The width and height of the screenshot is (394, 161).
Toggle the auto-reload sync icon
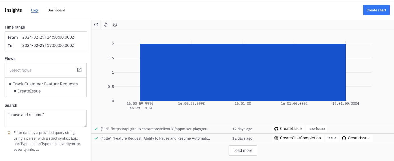(x=105, y=25)
